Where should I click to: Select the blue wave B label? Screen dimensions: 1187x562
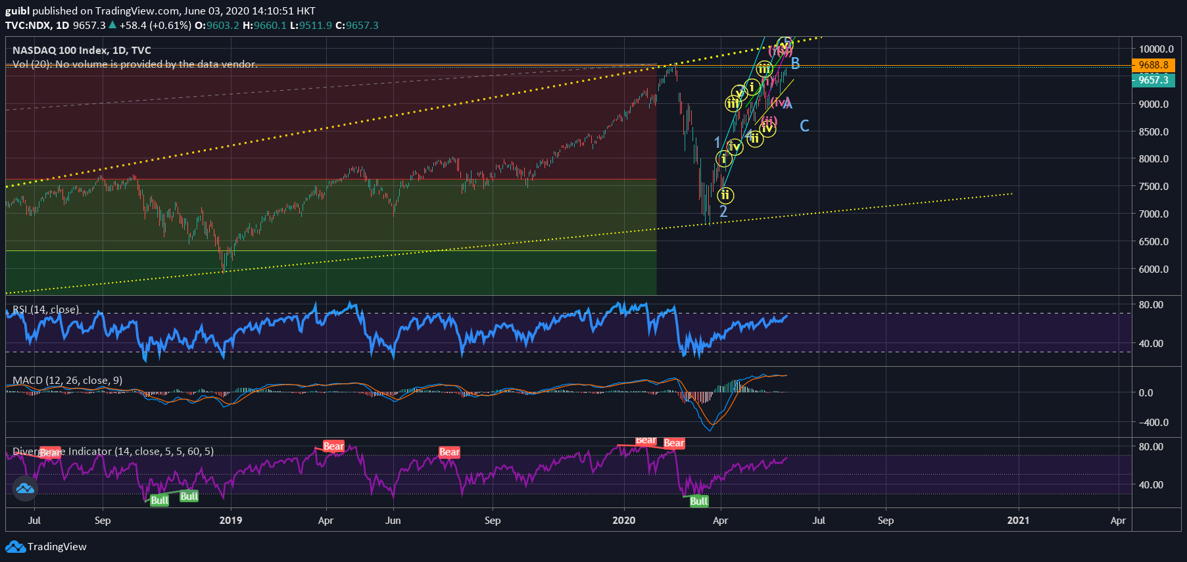(x=795, y=64)
